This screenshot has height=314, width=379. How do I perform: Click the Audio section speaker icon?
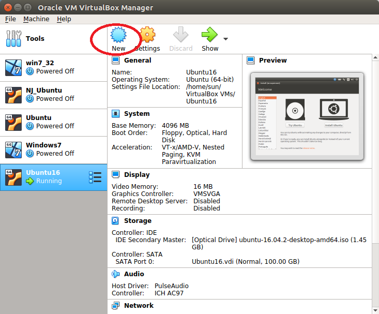[x=115, y=274]
